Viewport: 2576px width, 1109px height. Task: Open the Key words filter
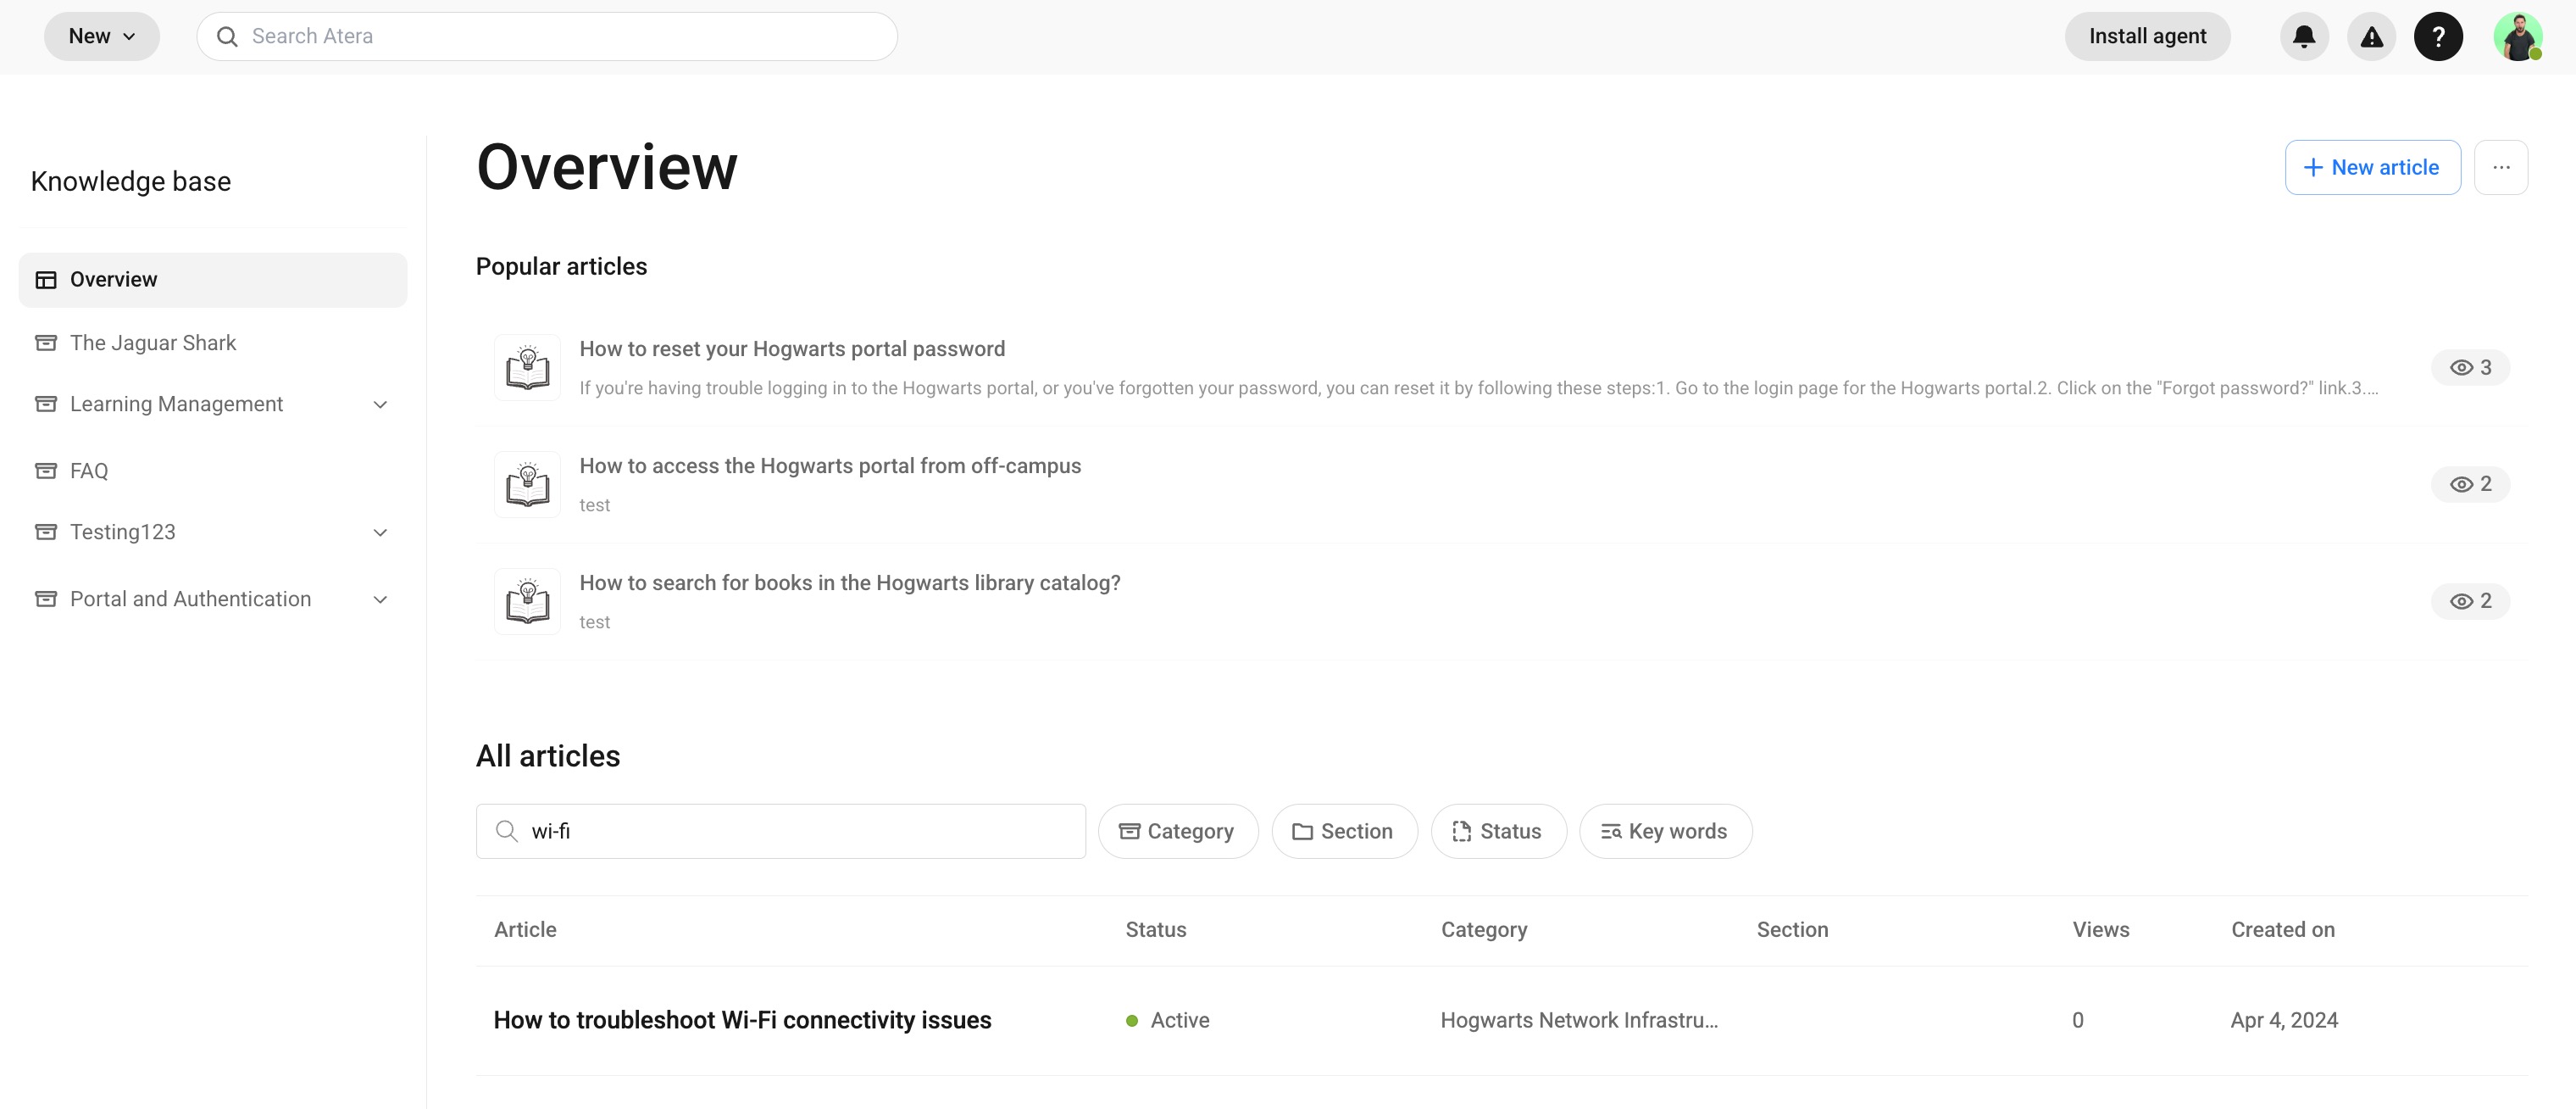tap(1665, 832)
